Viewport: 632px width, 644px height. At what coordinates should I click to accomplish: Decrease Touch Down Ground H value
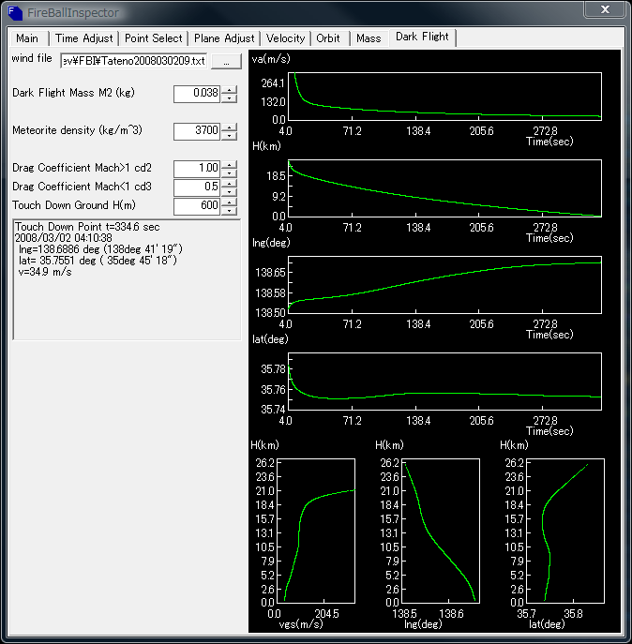click(x=230, y=211)
